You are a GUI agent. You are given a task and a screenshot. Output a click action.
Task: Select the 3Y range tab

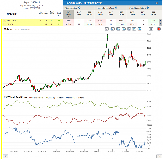pos(134,29)
